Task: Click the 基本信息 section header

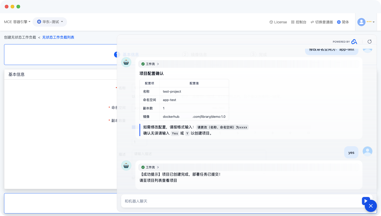Action: (17, 74)
